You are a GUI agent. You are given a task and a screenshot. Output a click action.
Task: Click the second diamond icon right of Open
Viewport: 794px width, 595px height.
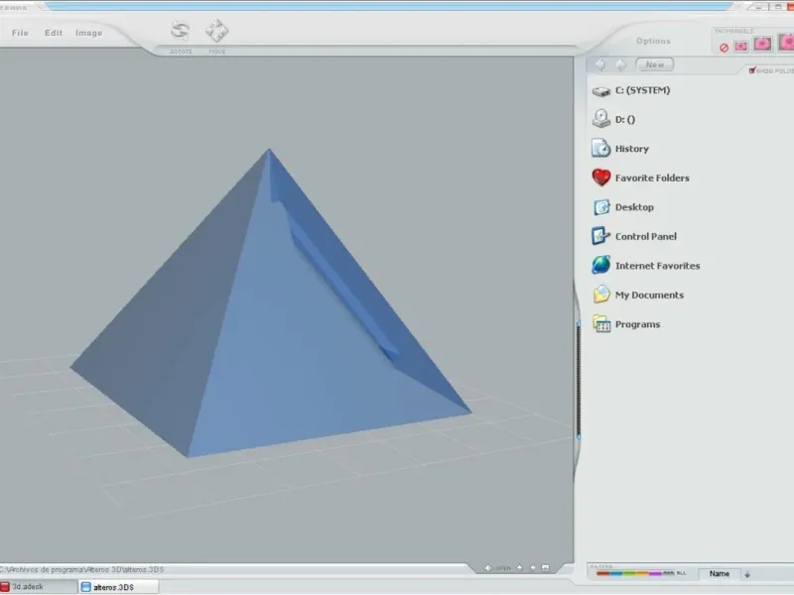pyautogui.click(x=533, y=568)
